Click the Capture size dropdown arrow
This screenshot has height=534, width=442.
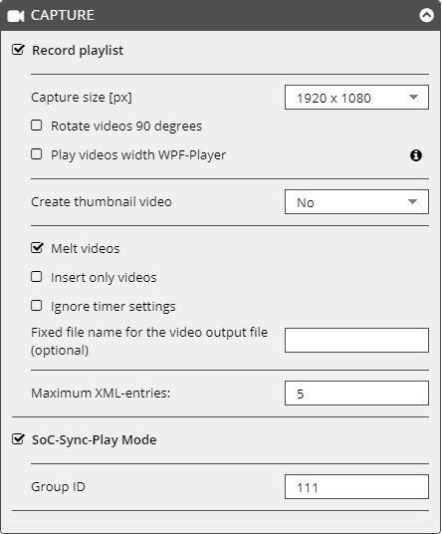(413, 98)
